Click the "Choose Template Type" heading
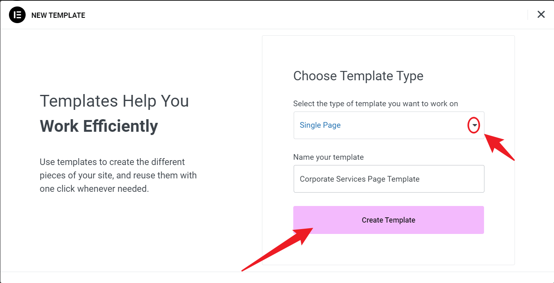554x283 pixels. 358,76
